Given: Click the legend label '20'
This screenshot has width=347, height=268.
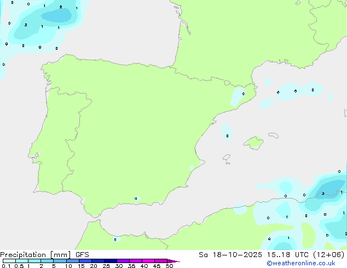Looking at the screenshot, I should pyautogui.click(x=94, y=266).
